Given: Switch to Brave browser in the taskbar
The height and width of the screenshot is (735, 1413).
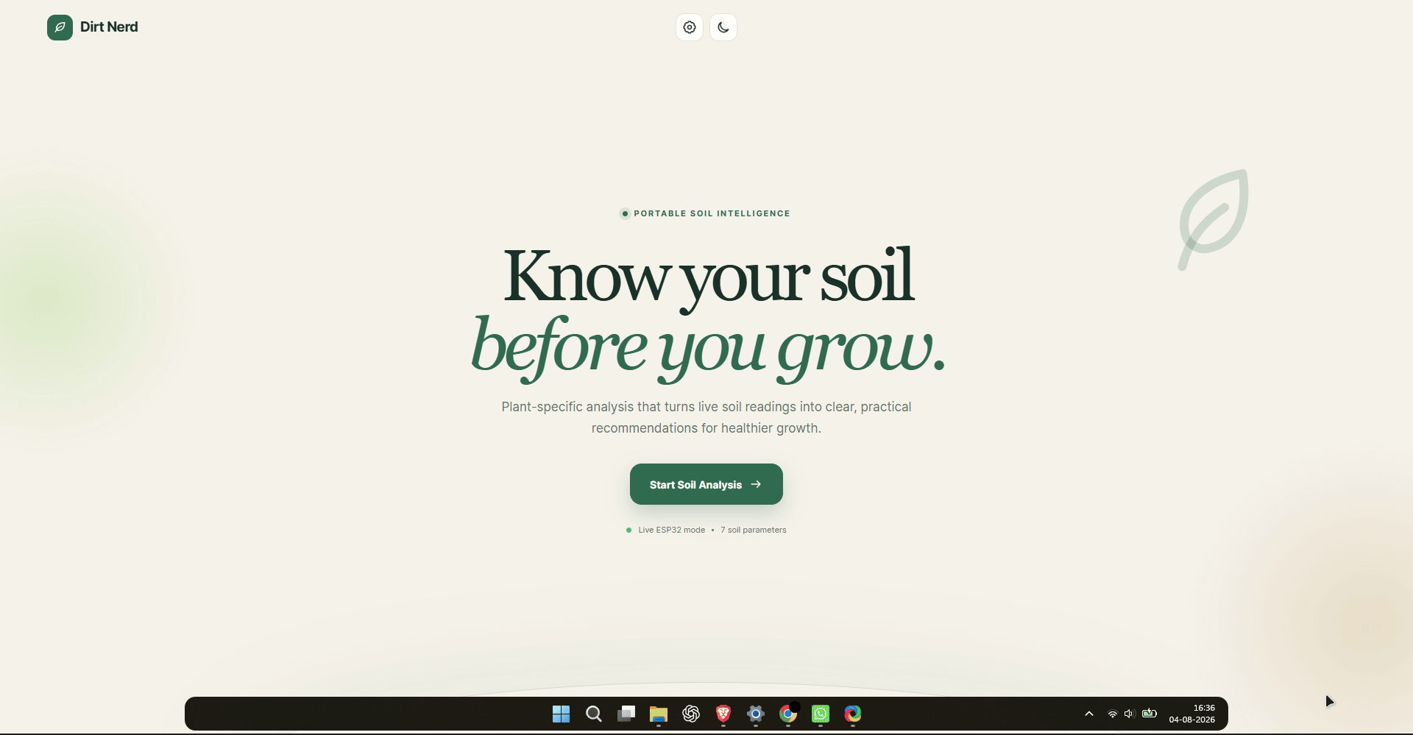Looking at the screenshot, I should pos(723,714).
